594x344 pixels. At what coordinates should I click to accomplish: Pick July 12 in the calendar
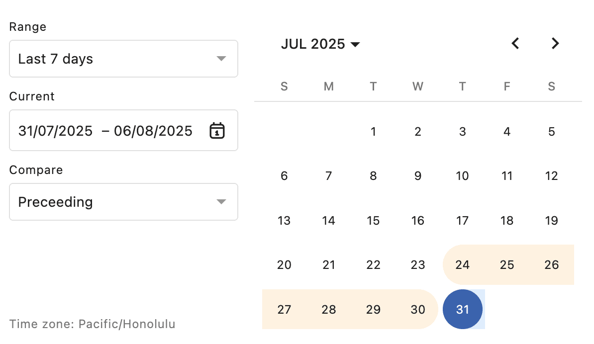[x=551, y=176]
